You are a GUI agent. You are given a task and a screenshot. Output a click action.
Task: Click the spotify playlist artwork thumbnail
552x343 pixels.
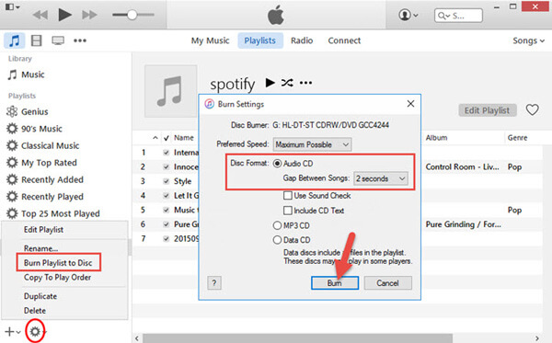(x=171, y=91)
